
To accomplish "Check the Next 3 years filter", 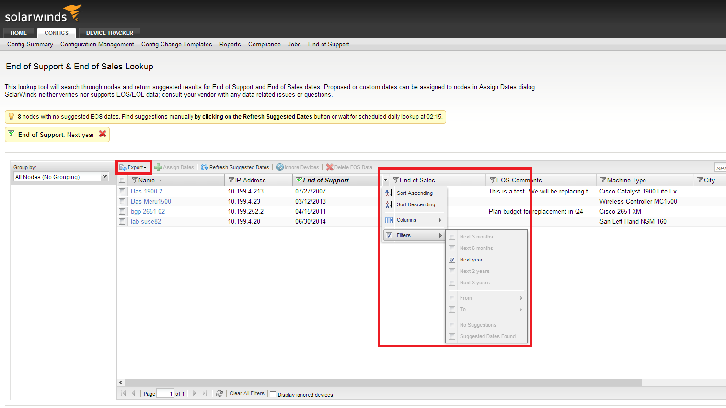I will (452, 283).
